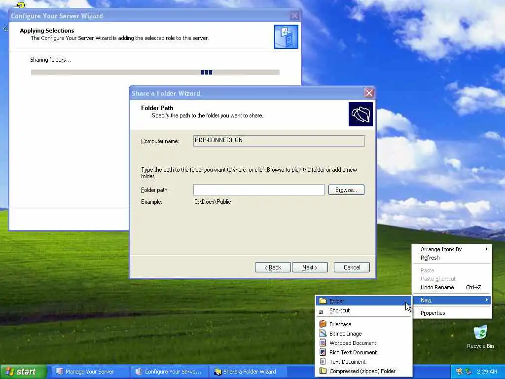Create a Compressed (zipped) Folder

tap(363, 371)
